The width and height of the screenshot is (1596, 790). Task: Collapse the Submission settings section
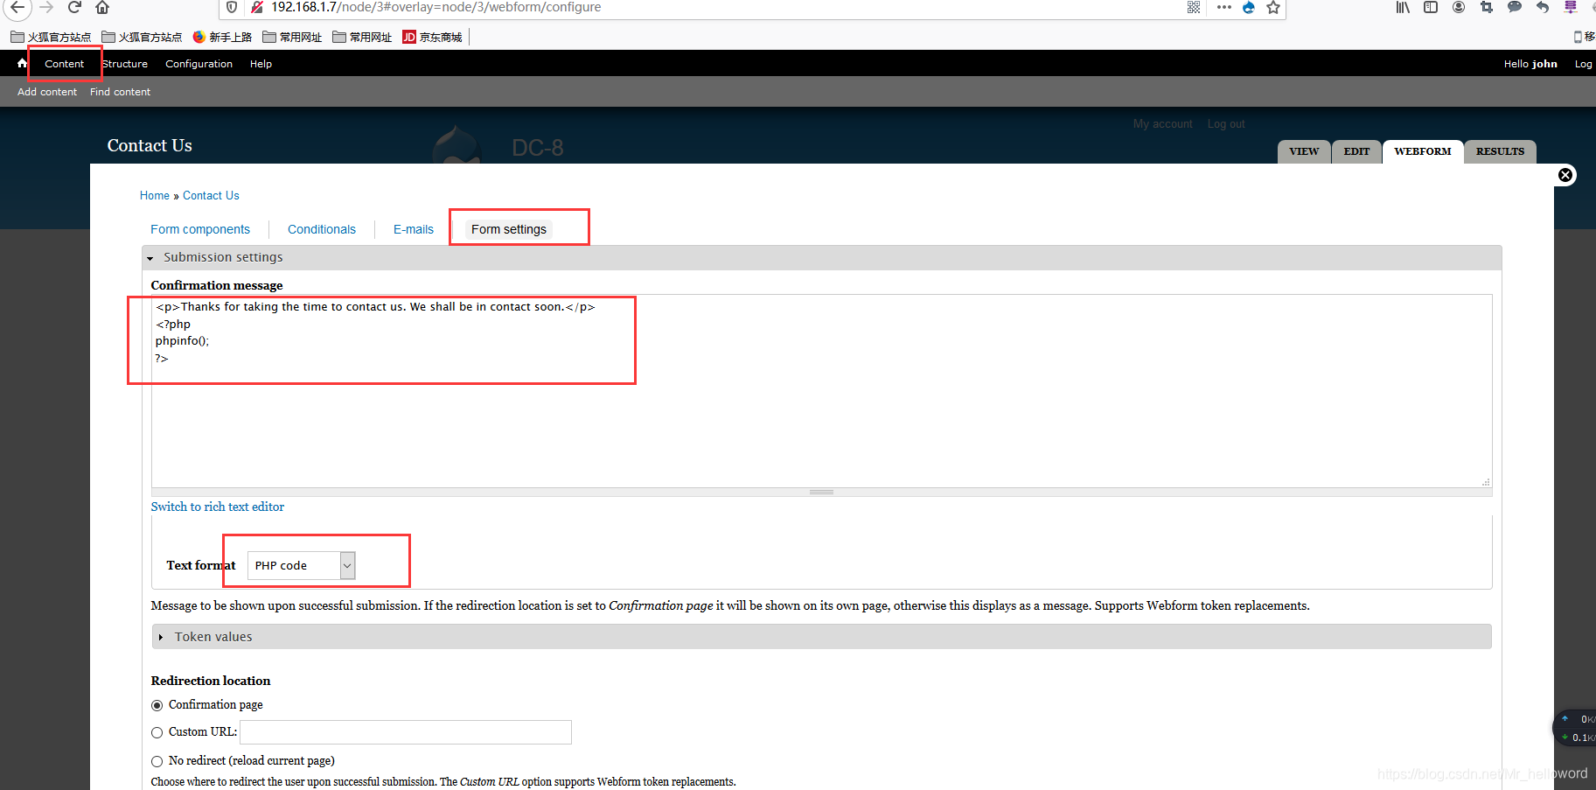222,257
